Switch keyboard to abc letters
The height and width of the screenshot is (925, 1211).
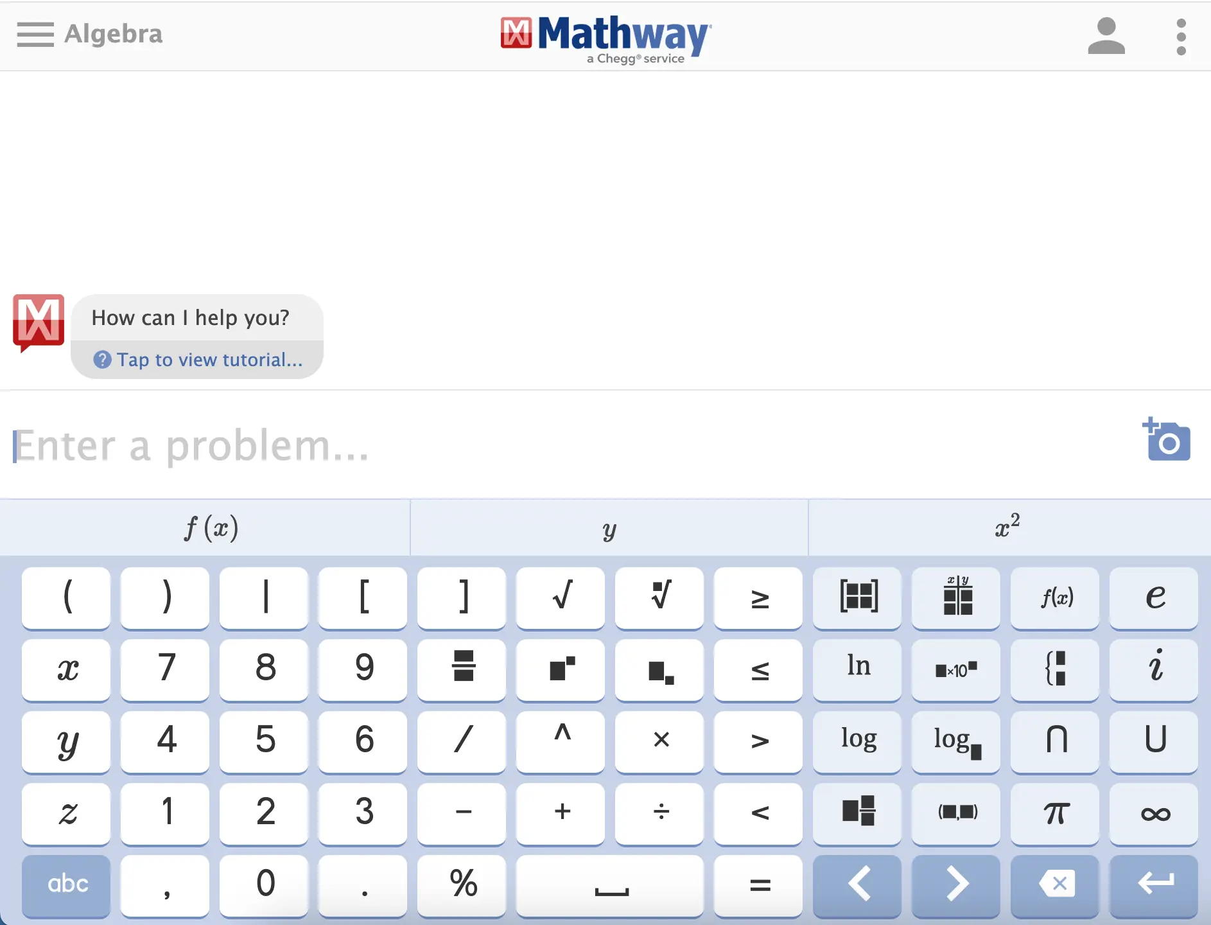[x=66, y=885]
